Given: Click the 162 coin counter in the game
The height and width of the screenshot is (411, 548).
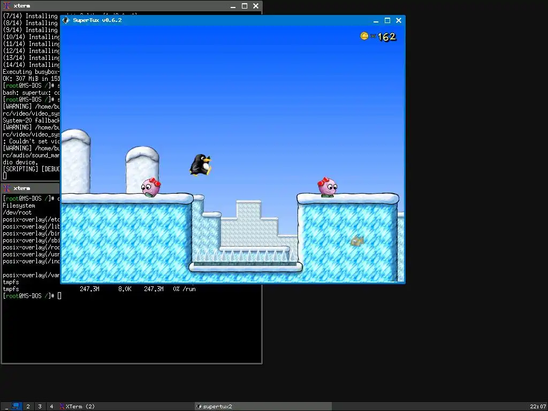Looking at the screenshot, I should (386, 36).
